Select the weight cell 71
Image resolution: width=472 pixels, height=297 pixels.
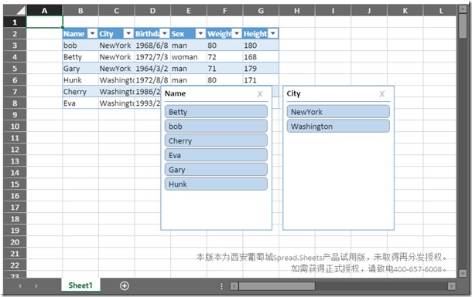225,69
